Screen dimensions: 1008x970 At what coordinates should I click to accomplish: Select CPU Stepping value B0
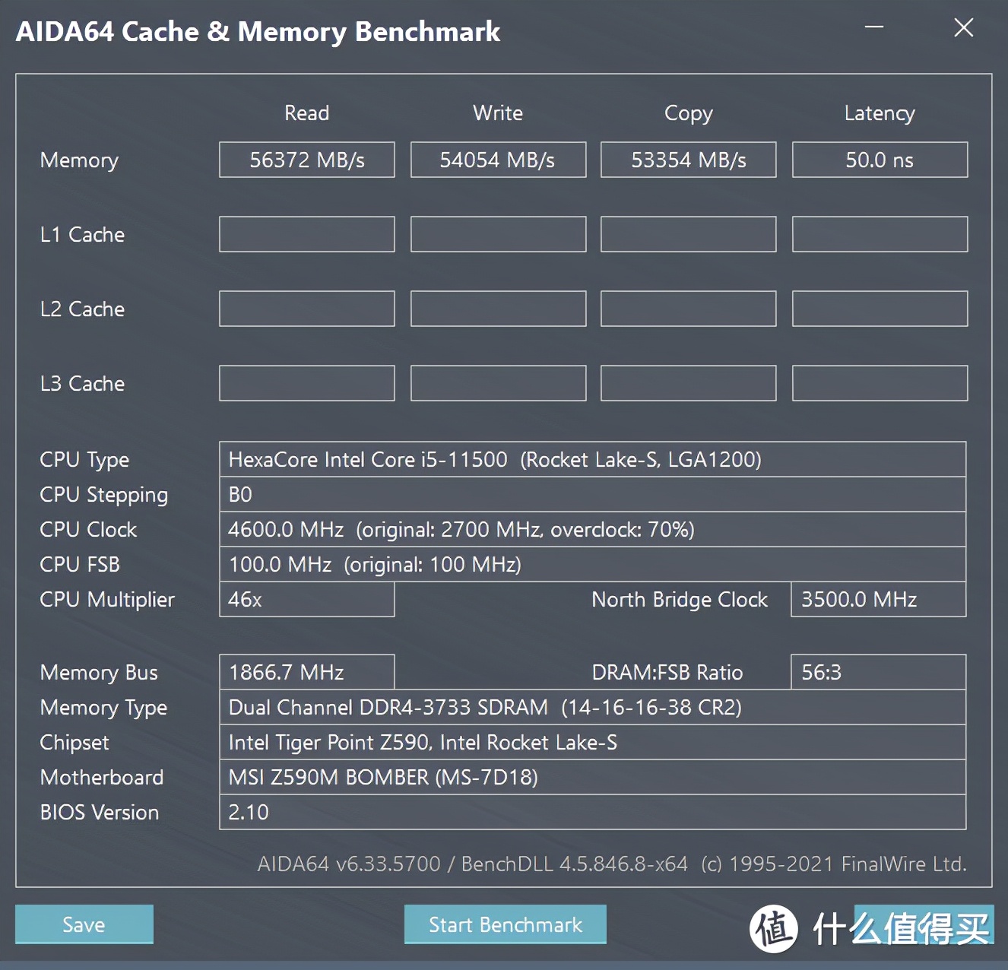593,494
